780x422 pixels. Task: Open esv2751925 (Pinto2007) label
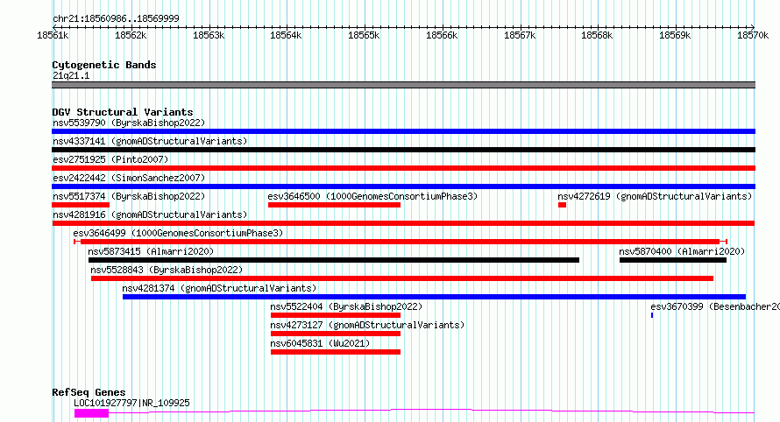pyautogui.click(x=110, y=159)
